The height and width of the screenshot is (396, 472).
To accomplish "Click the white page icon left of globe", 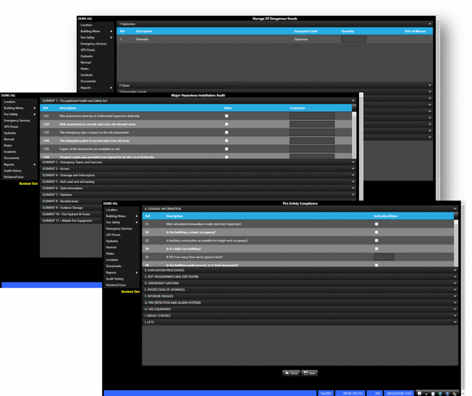I will tap(433, 393).
